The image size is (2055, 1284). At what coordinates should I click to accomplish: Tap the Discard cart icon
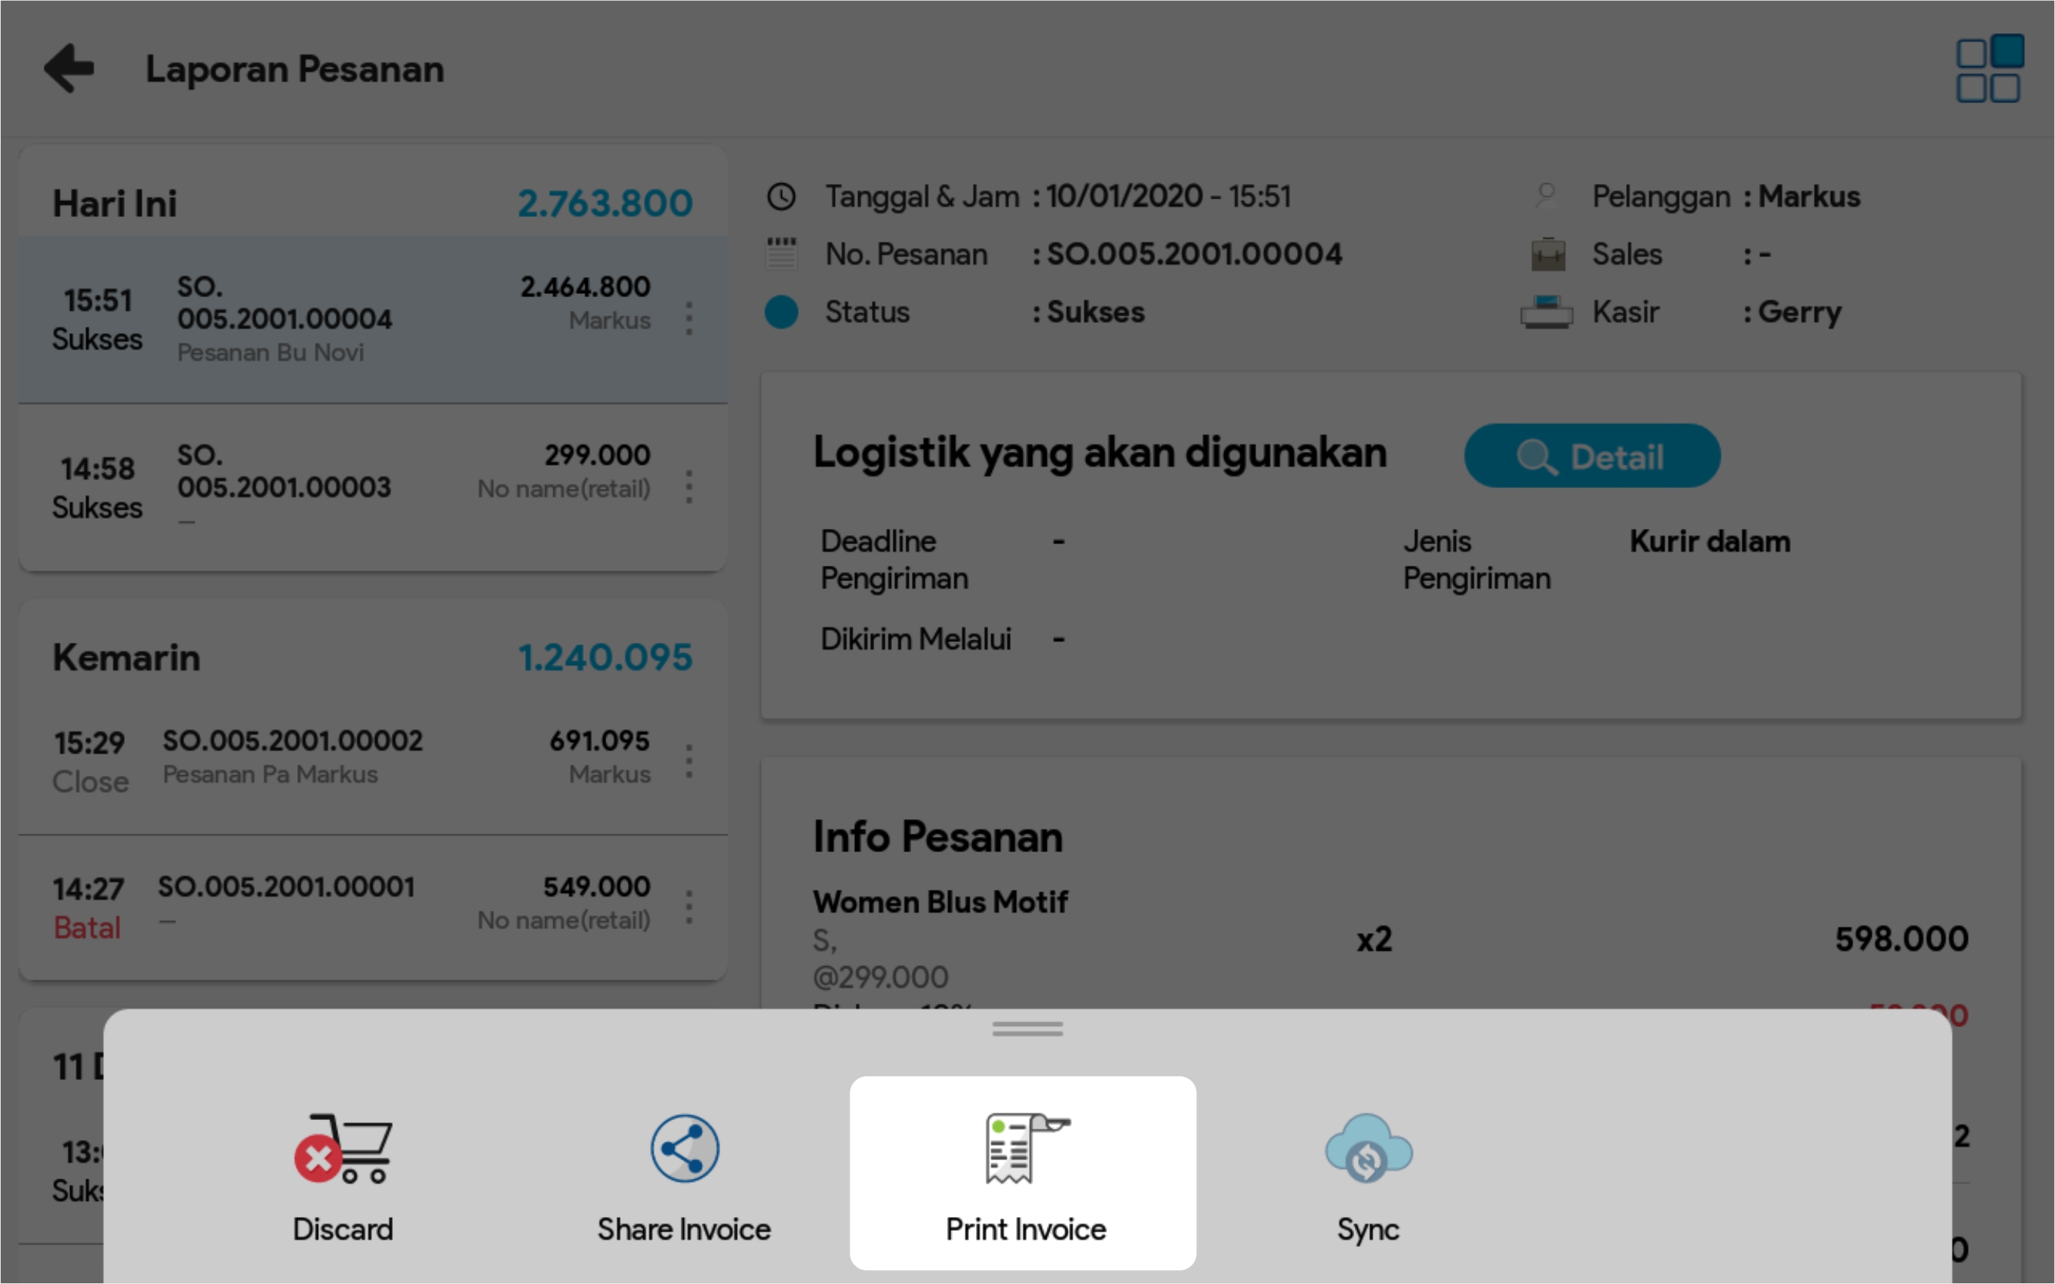(x=344, y=1148)
